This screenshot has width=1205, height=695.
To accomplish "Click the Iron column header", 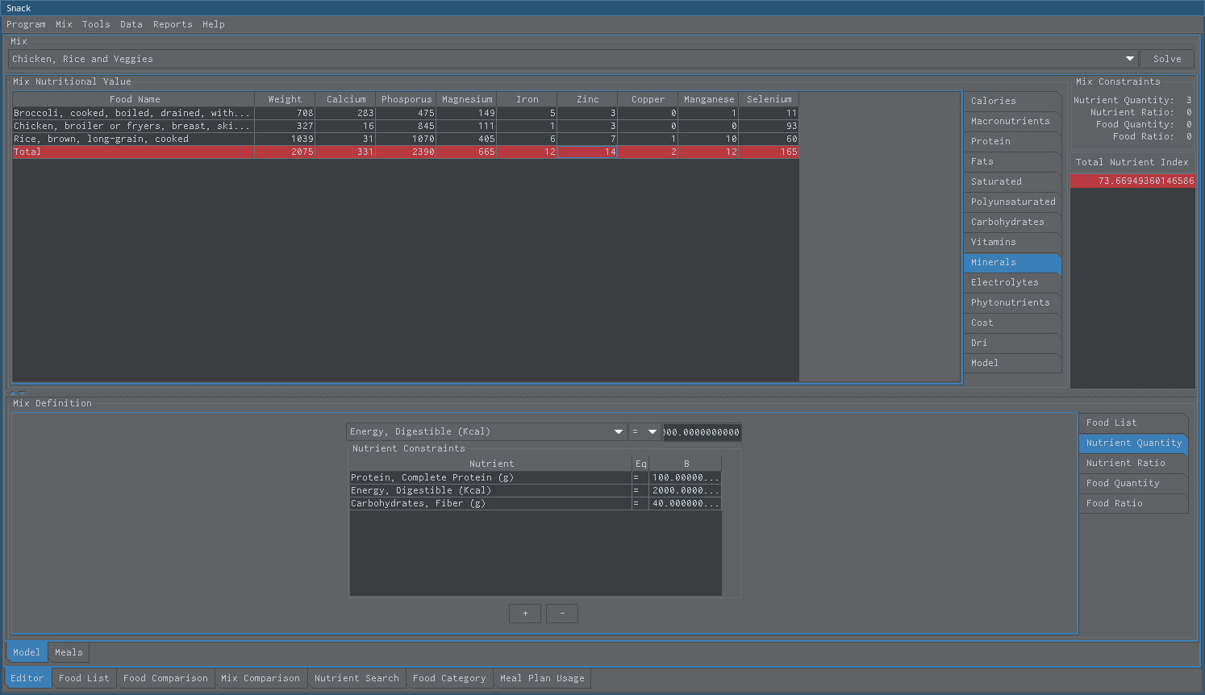I will [527, 99].
